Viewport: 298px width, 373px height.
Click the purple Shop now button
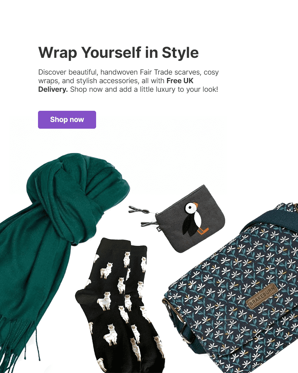(67, 120)
